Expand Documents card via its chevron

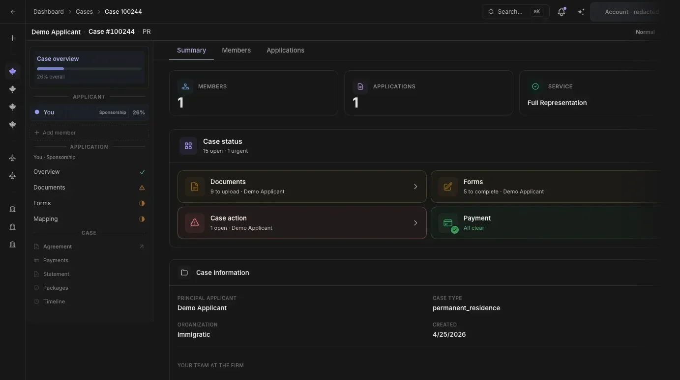(x=415, y=187)
